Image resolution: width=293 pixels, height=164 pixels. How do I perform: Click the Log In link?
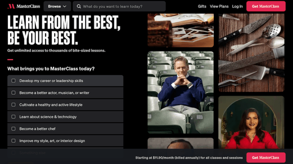tap(237, 6)
